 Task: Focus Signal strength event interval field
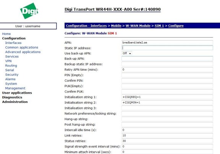167,146
